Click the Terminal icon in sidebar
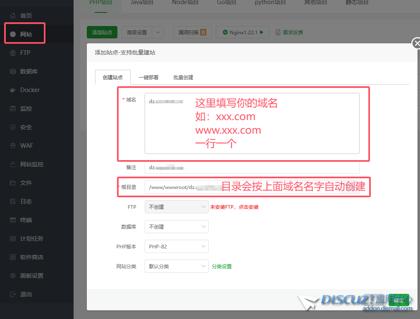This screenshot has height=319, width=420. pos(13,220)
